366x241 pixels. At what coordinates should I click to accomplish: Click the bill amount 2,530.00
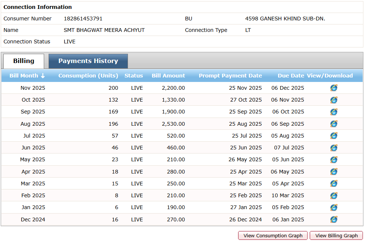pos(174,124)
